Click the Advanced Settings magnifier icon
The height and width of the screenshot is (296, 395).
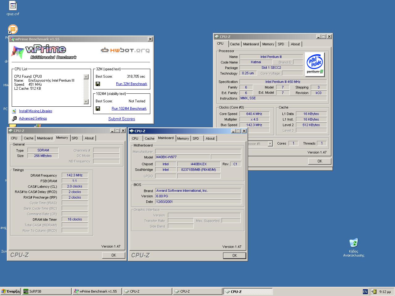[x=14, y=119]
